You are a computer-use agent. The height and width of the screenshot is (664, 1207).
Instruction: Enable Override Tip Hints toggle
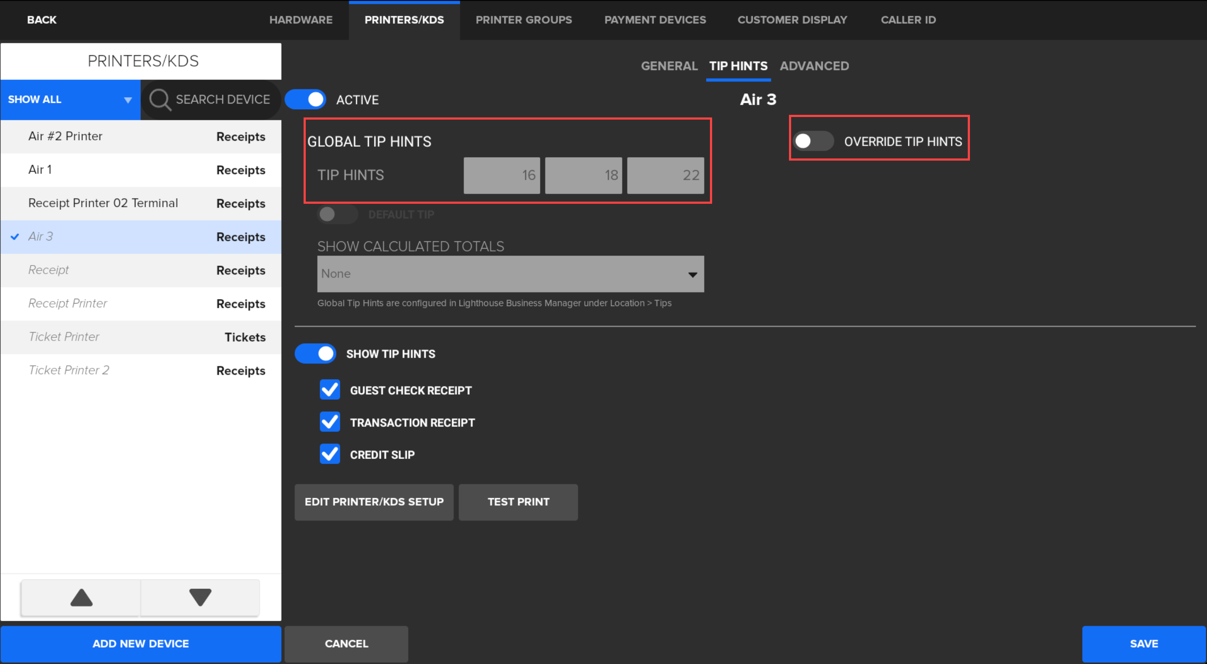[x=813, y=141]
